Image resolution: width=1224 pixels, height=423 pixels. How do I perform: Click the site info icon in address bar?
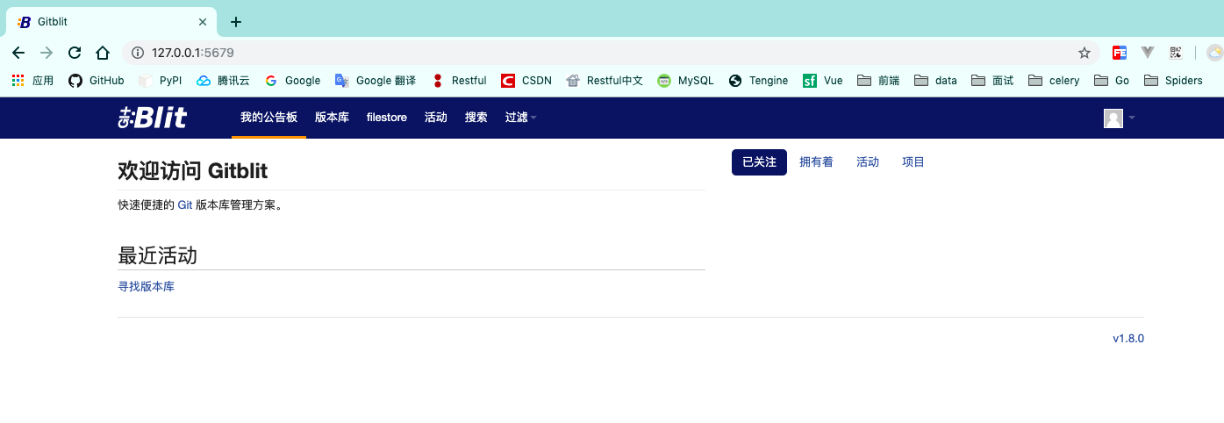point(137,53)
